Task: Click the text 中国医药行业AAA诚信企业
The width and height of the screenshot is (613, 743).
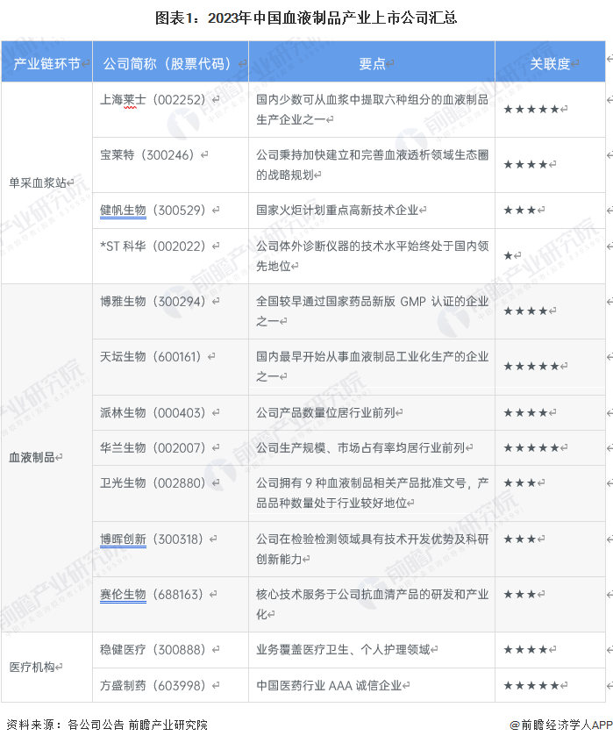Action: (329, 686)
